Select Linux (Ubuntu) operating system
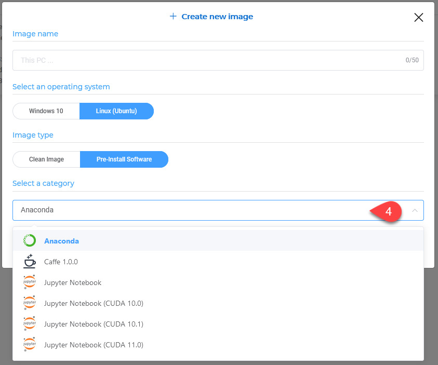 pyautogui.click(x=116, y=111)
